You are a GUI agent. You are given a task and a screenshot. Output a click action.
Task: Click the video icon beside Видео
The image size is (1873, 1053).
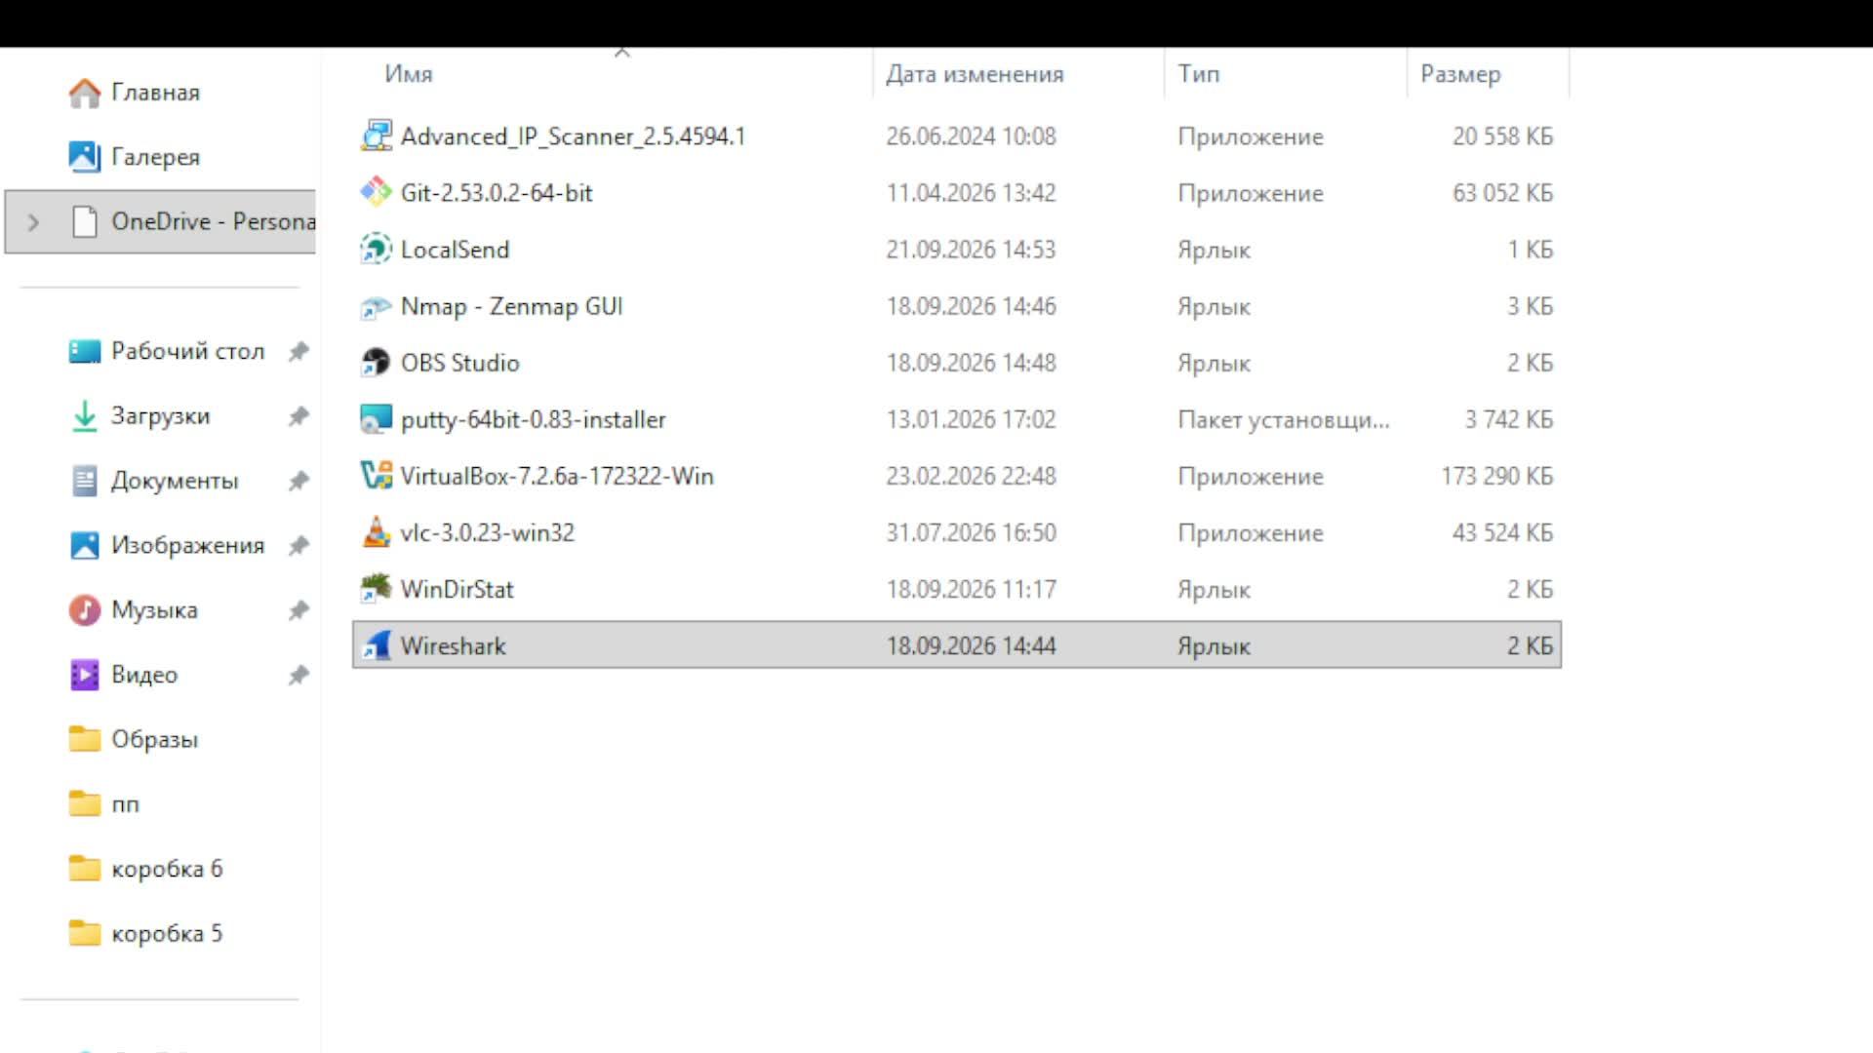85,675
